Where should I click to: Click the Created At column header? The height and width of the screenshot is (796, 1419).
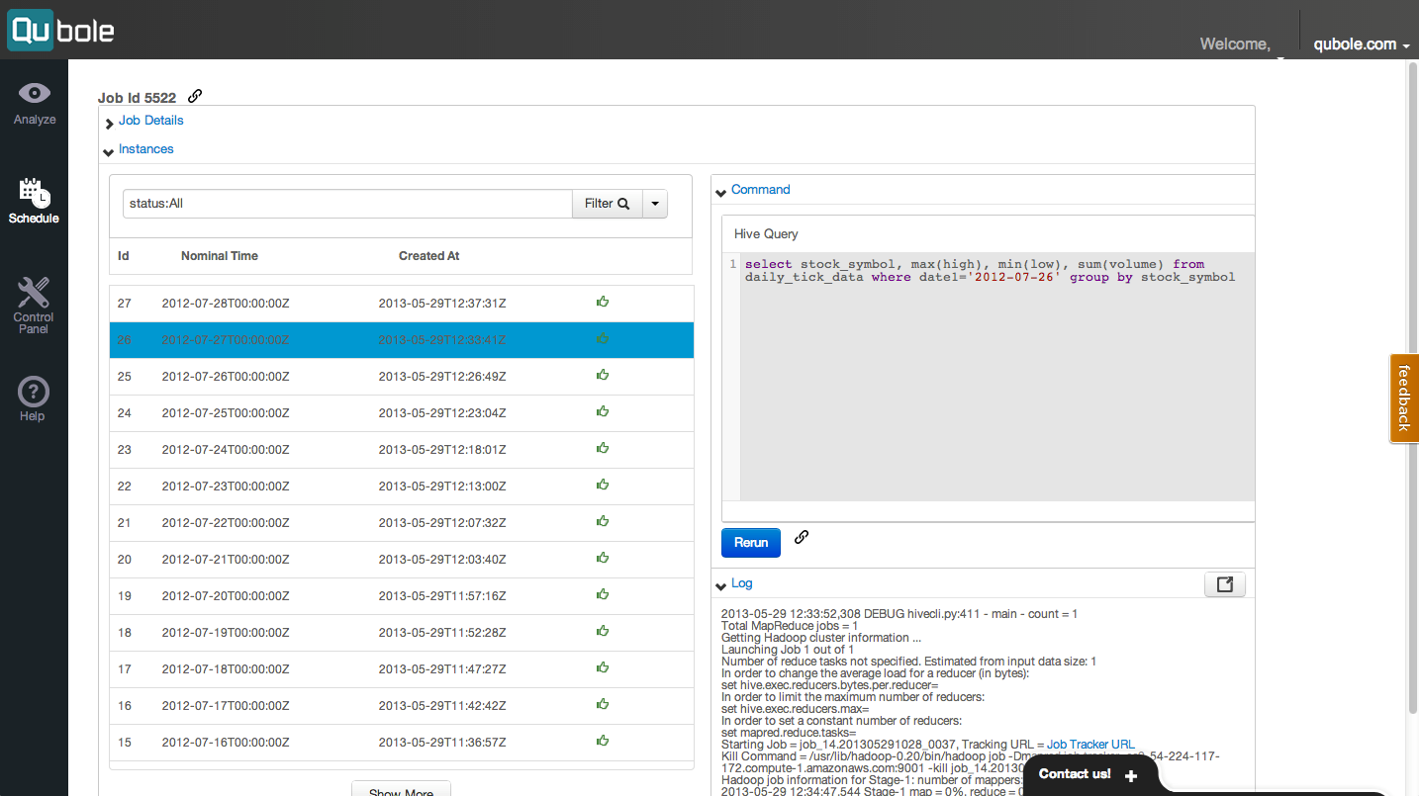tap(429, 256)
